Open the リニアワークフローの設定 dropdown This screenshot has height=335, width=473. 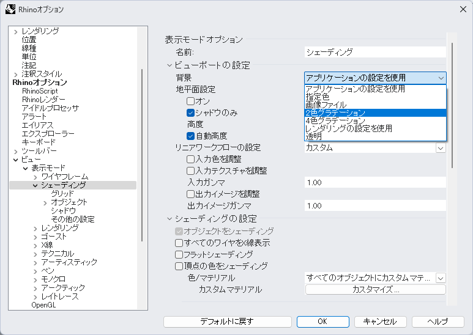(441, 148)
